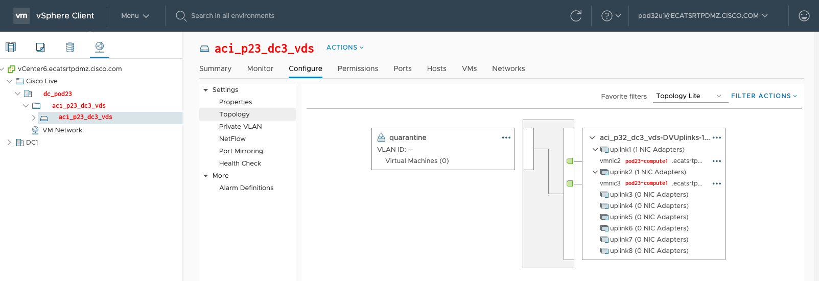Open the Topology Lite favorite filters dropdown
Viewport: 819px width, 281px height.
690,96
